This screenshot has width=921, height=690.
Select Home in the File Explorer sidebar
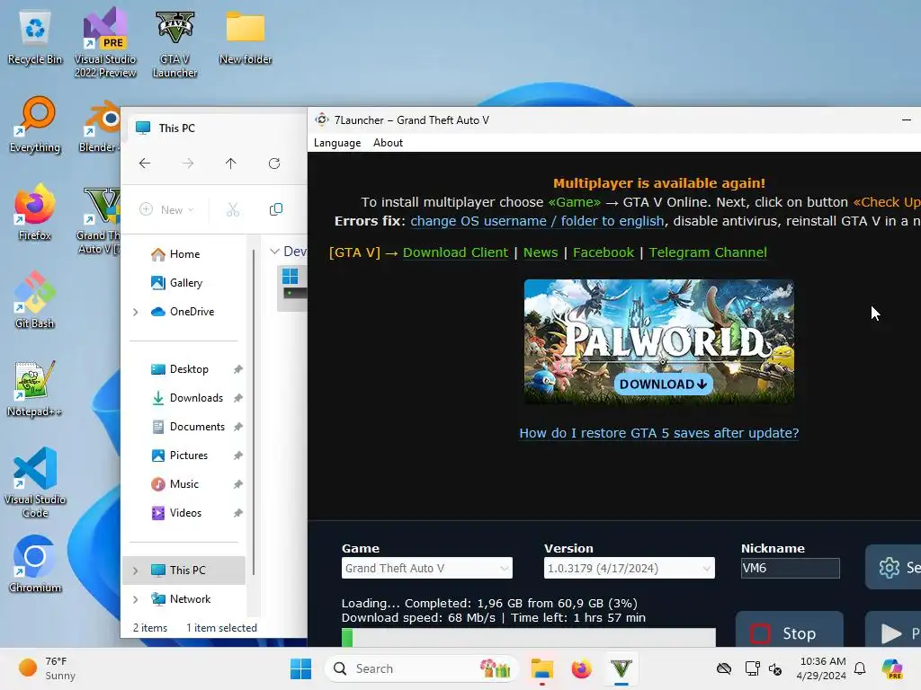pyautogui.click(x=183, y=254)
